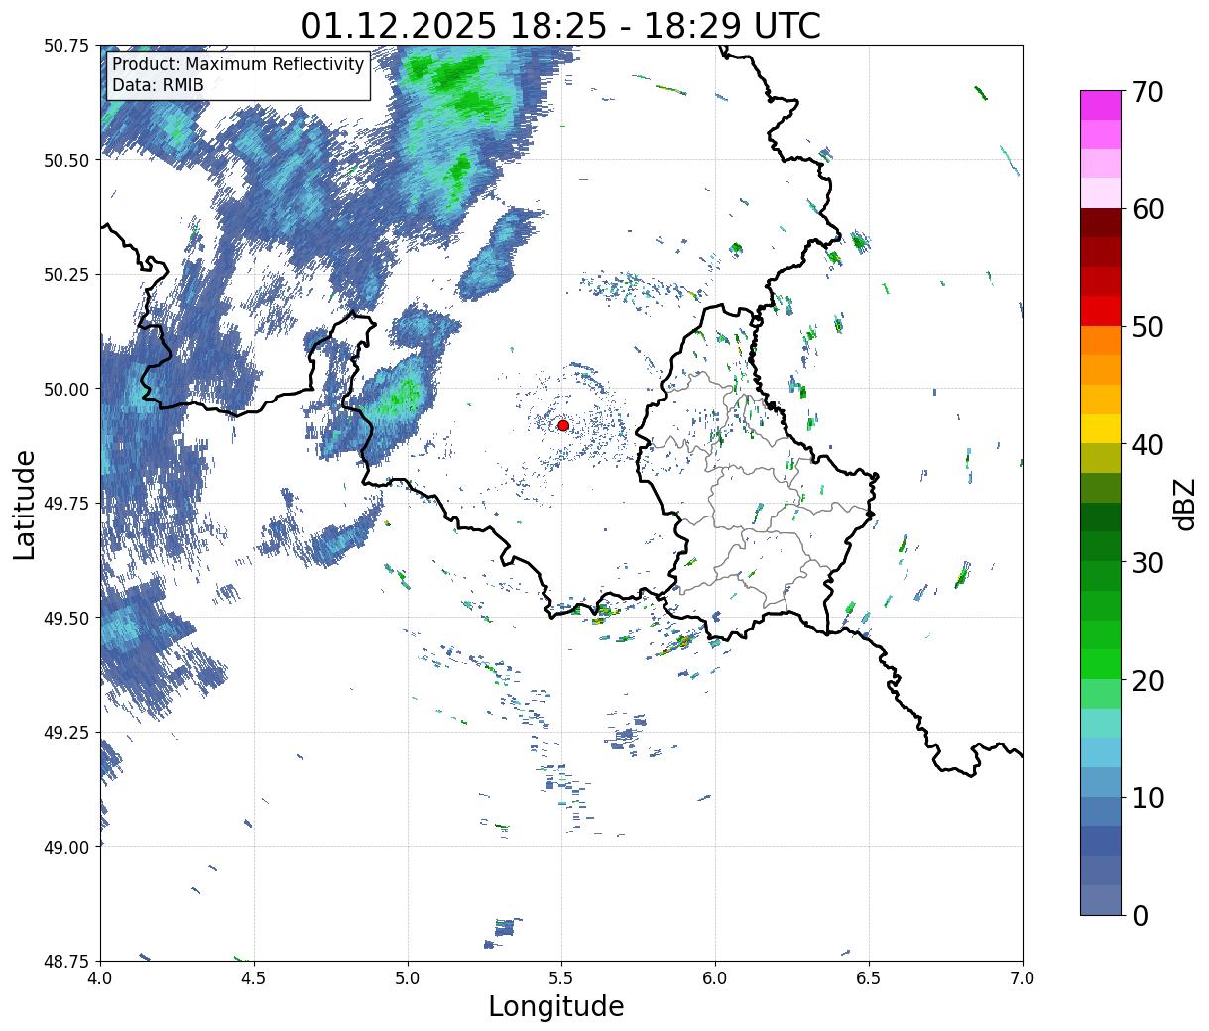Pick the magenta 70 dBZ colorbar band
This screenshot has height=1031, width=1209.
click(1101, 105)
